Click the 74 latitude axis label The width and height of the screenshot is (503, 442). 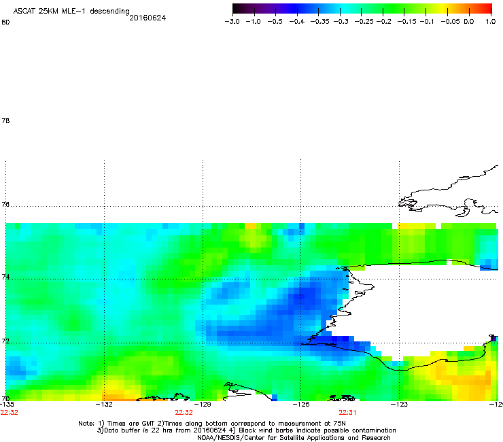[x=5, y=277]
